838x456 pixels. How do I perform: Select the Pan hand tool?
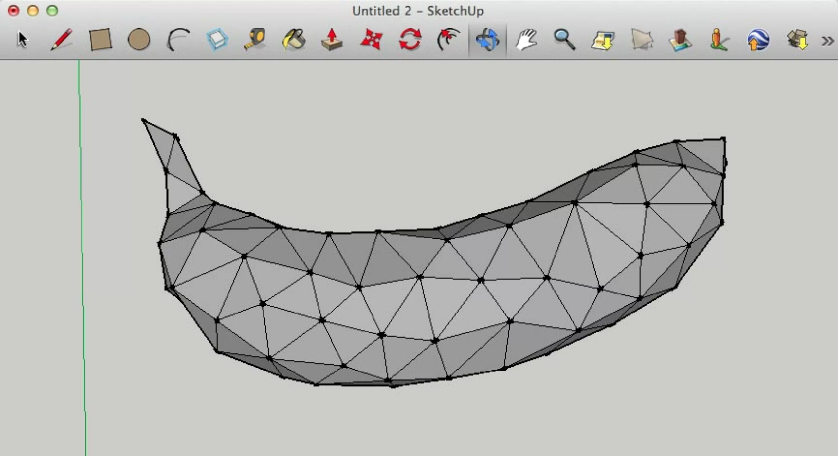526,40
